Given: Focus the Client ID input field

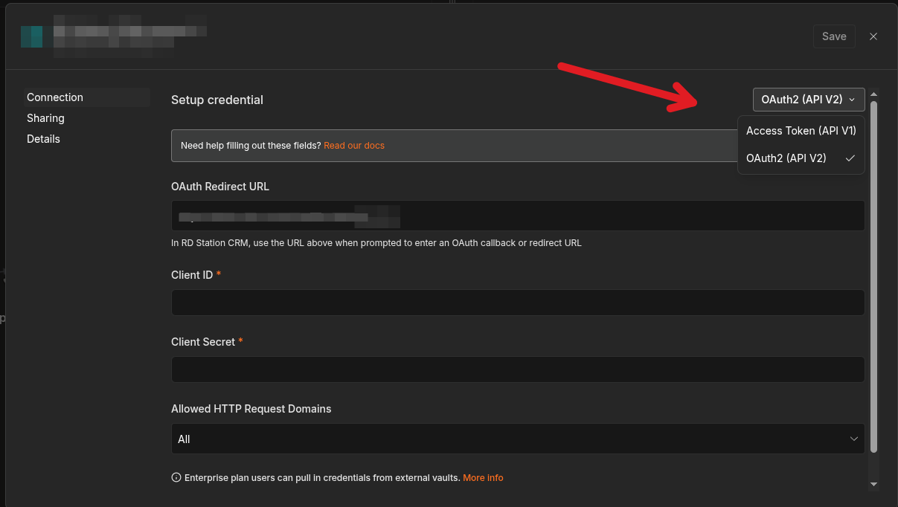Looking at the screenshot, I should click(518, 303).
